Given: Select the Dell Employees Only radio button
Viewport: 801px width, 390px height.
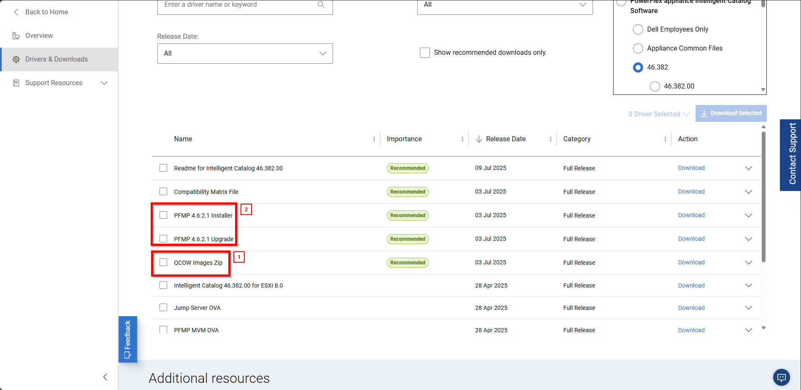Looking at the screenshot, I should [x=638, y=29].
